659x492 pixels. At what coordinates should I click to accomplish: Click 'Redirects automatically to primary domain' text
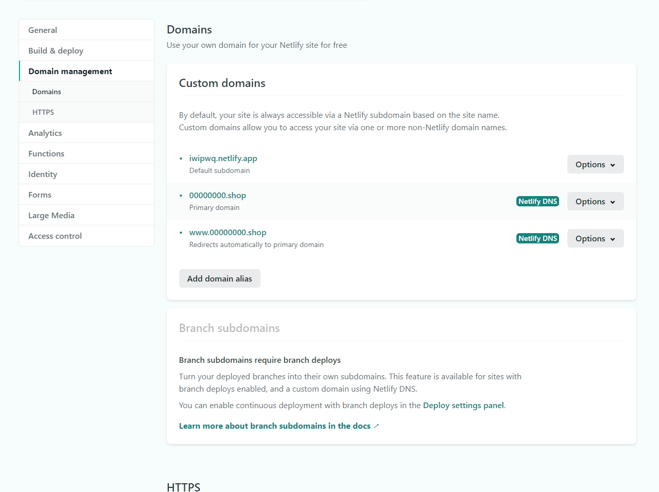click(256, 245)
